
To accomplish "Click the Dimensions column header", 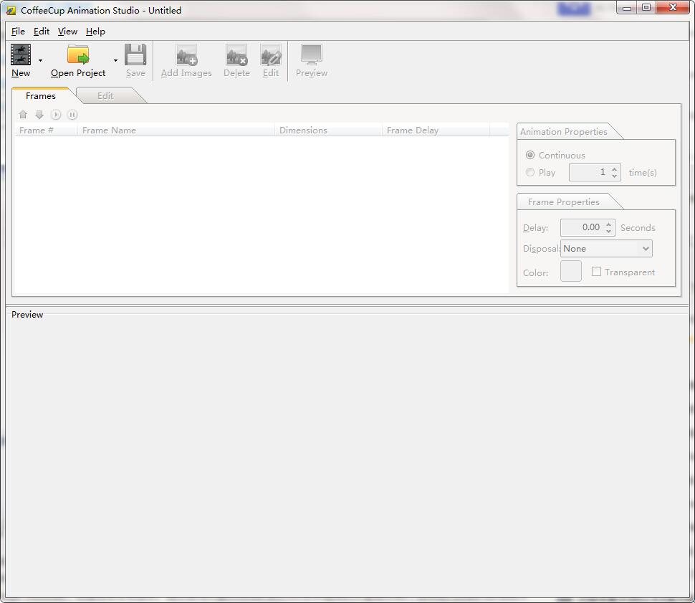I will click(x=328, y=130).
